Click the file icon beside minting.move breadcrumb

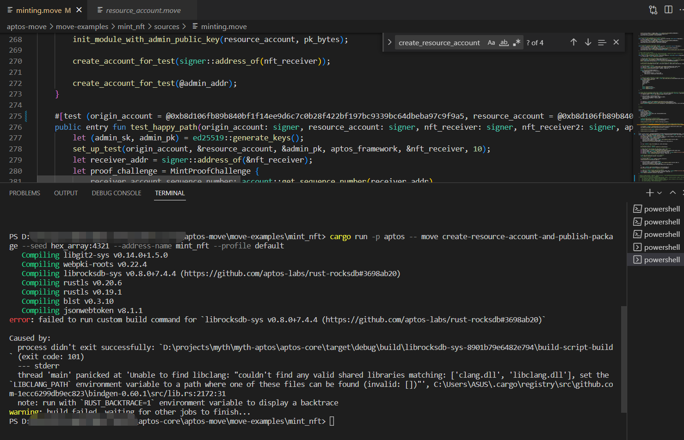coord(195,26)
